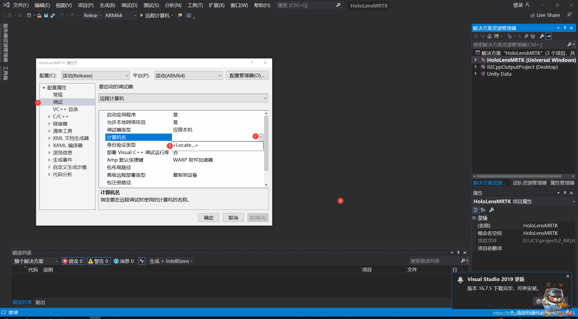The image size is (578, 319).
Task: Open the 文件(F) menu
Action: click(x=21, y=5)
